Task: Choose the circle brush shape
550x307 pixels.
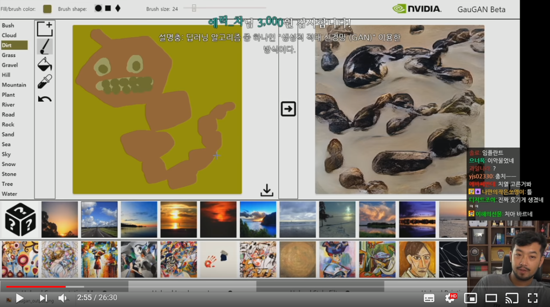Action: pyautogui.click(x=98, y=8)
